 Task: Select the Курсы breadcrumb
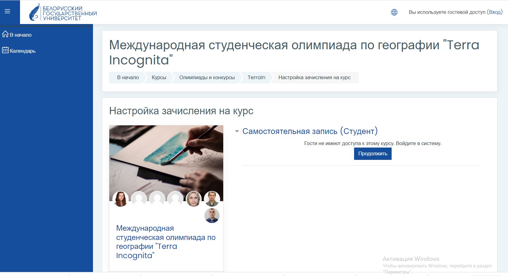(x=159, y=78)
